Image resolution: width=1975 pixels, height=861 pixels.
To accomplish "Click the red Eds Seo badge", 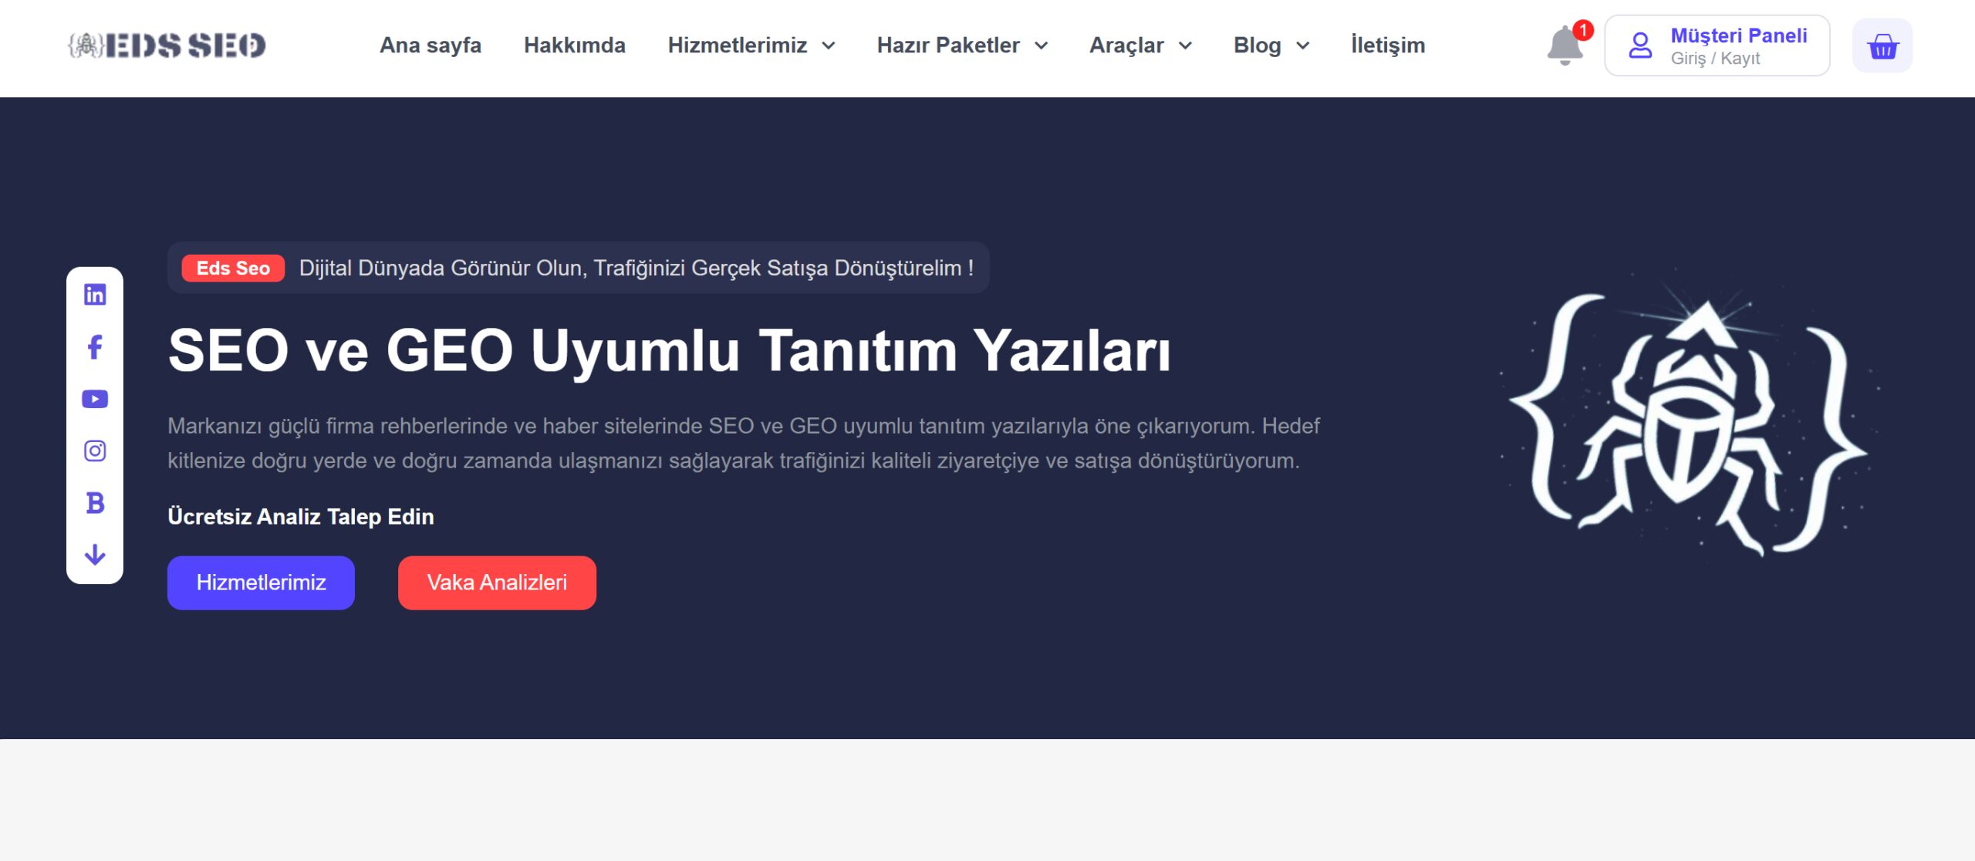I will (x=233, y=268).
